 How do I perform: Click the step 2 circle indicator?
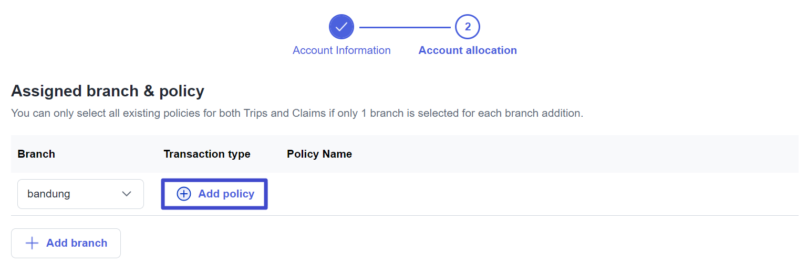(468, 27)
